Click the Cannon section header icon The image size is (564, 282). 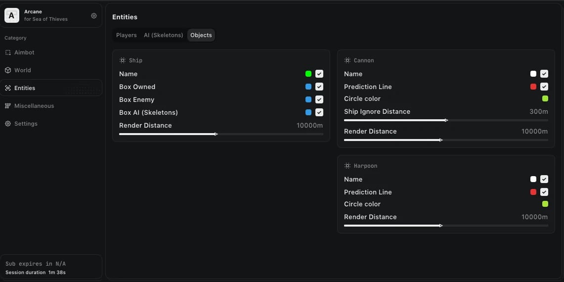(347, 60)
